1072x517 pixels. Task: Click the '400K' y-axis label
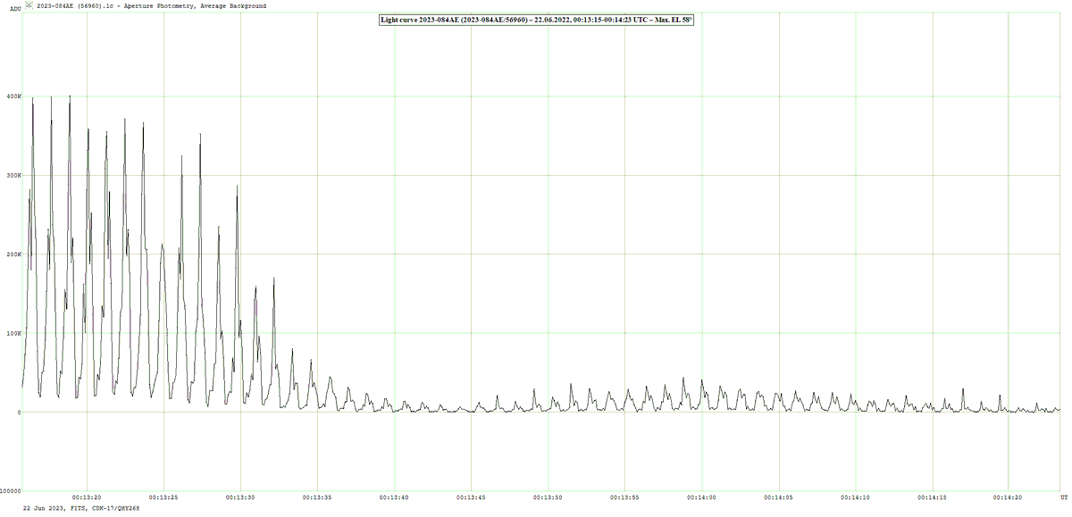coord(13,96)
